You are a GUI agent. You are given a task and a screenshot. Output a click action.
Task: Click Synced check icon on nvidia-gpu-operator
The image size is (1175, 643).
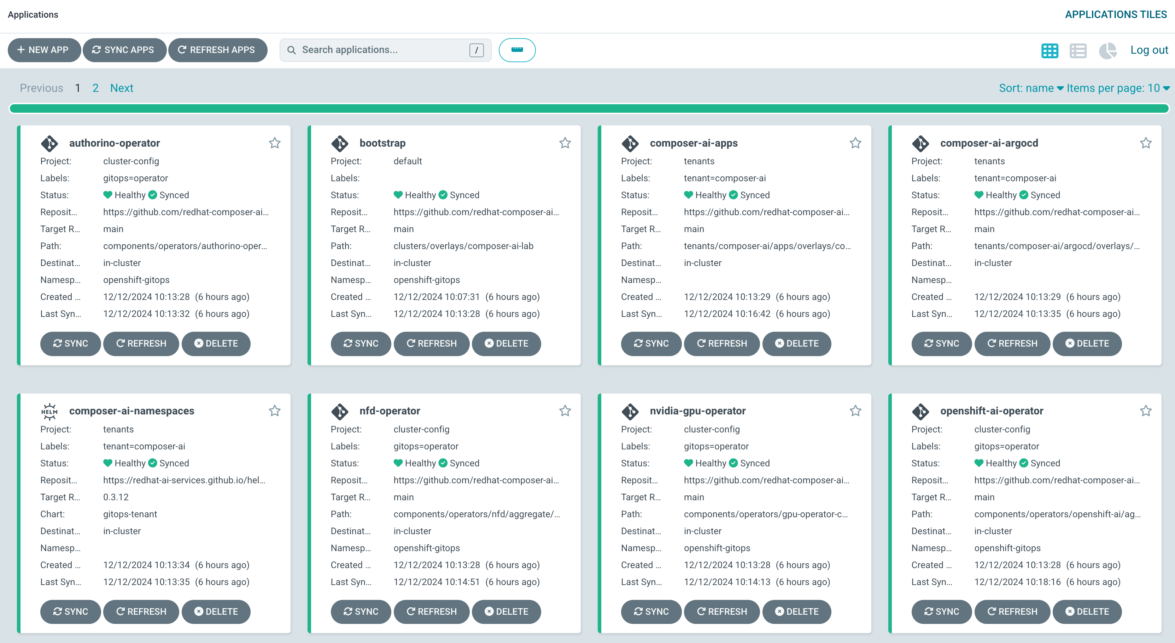click(x=733, y=463)
